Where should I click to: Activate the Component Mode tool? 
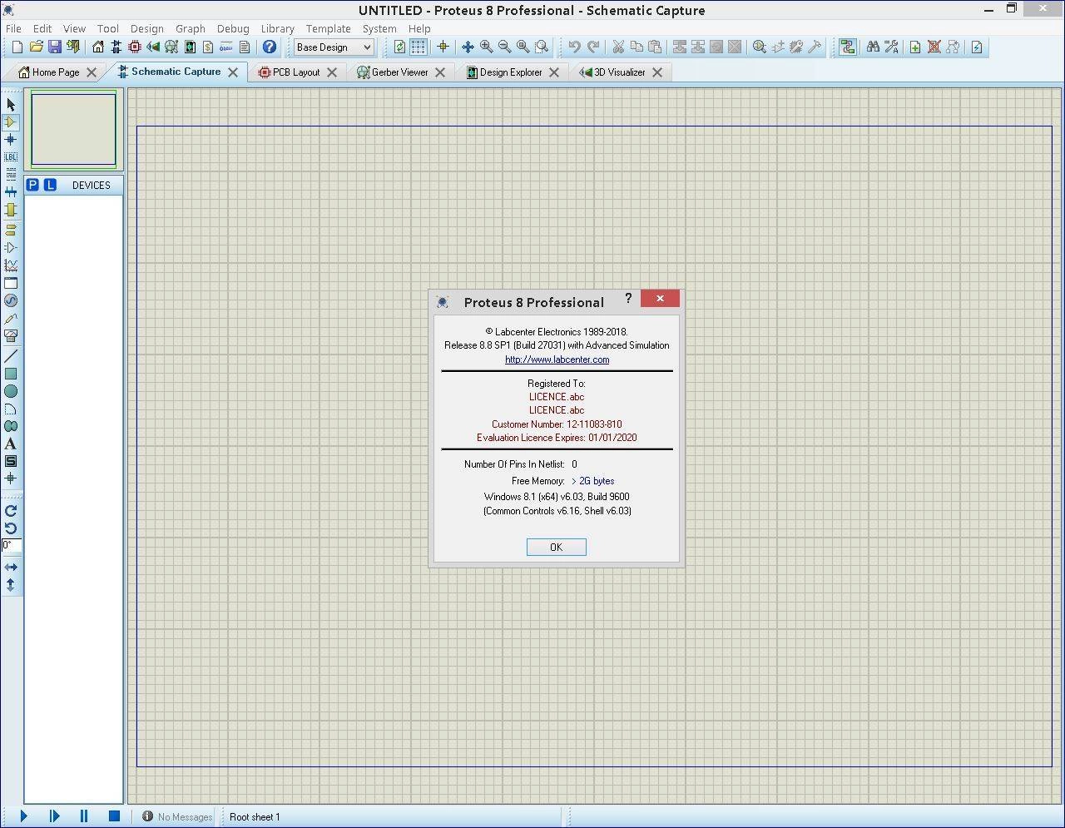point(11,121)
